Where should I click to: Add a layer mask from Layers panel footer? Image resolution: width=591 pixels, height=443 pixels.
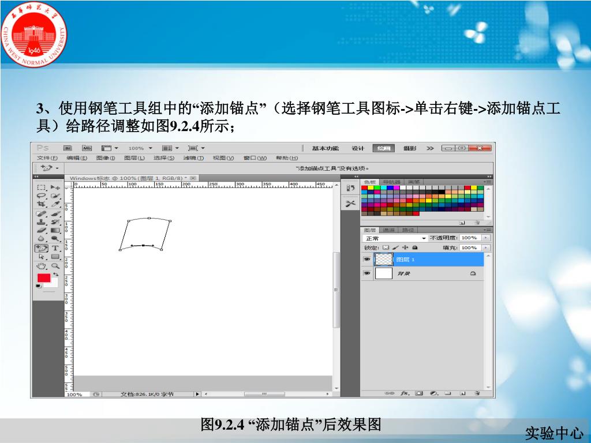tap(419, 393)
